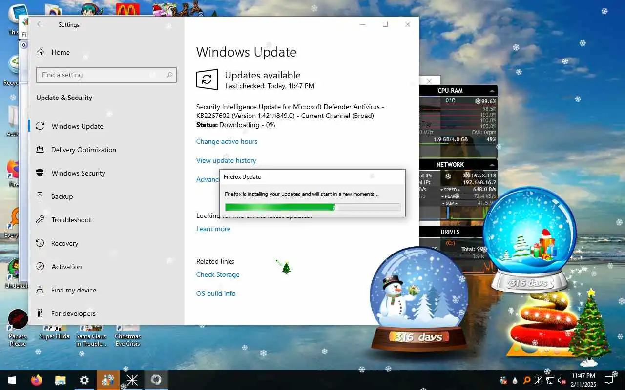Click the 'Last checked: Today, 11:47 PM' text

point(270,86)
